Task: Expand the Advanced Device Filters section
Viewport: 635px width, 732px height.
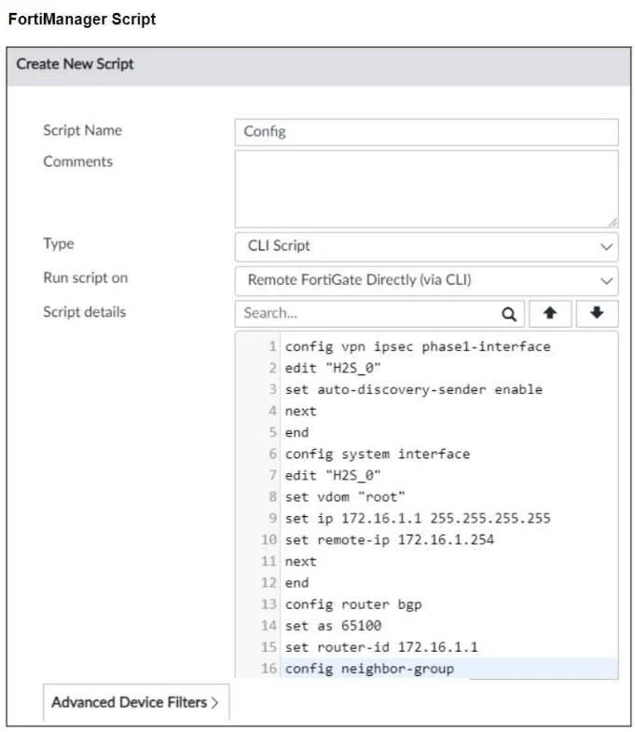Action: coord(136,702)
